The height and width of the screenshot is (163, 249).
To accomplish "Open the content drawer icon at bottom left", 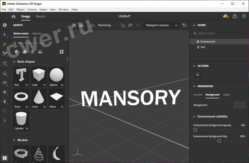I will pos(5,158).
